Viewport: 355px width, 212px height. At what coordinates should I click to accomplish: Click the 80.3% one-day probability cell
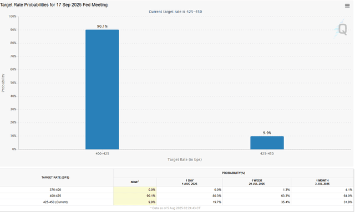click(190, 196)
